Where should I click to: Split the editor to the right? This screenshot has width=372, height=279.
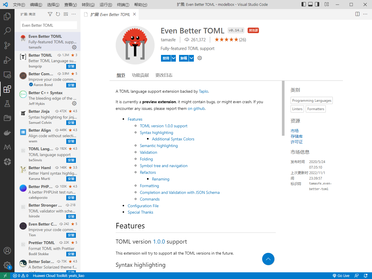tap(357, 14)
